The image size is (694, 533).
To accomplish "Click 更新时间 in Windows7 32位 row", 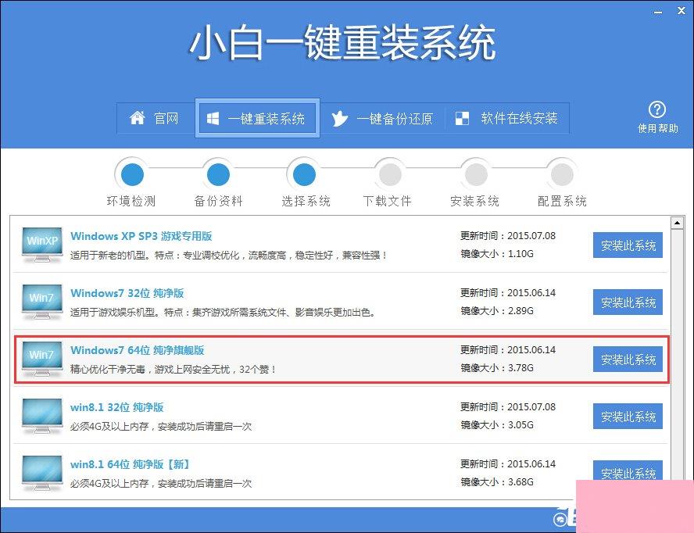I will point(508,293).
